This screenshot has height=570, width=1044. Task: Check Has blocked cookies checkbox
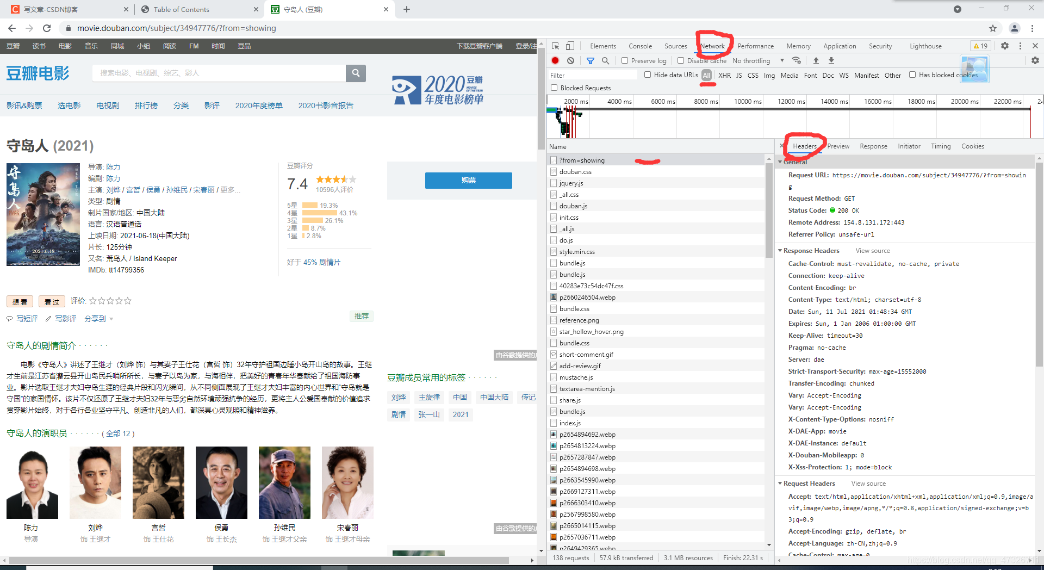(912, 75)
